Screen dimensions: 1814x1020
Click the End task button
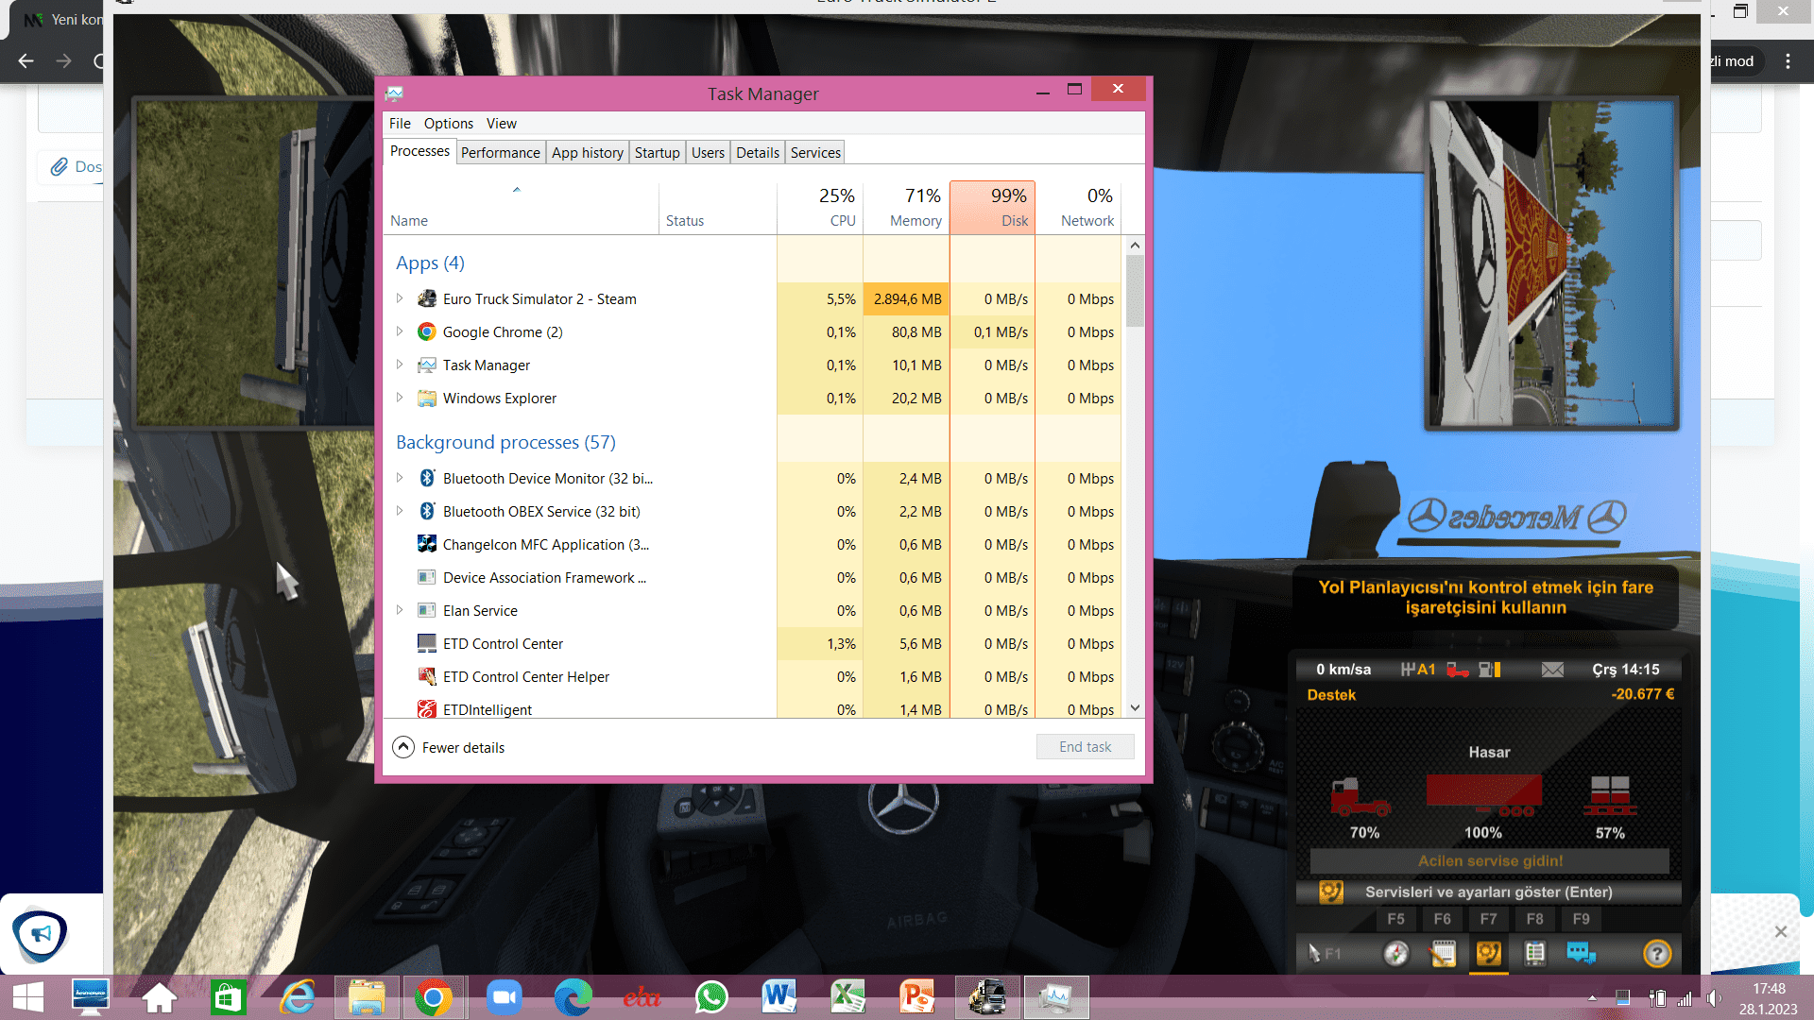click(1085, 747)
